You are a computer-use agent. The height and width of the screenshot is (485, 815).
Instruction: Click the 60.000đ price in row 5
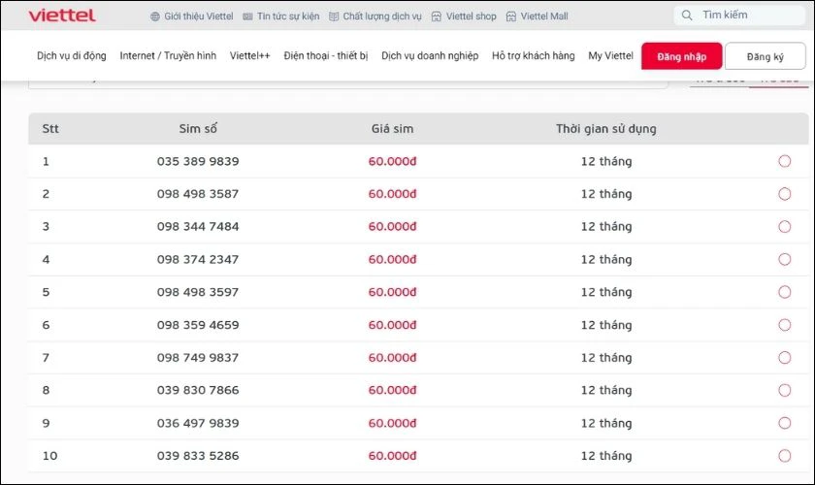392,292
